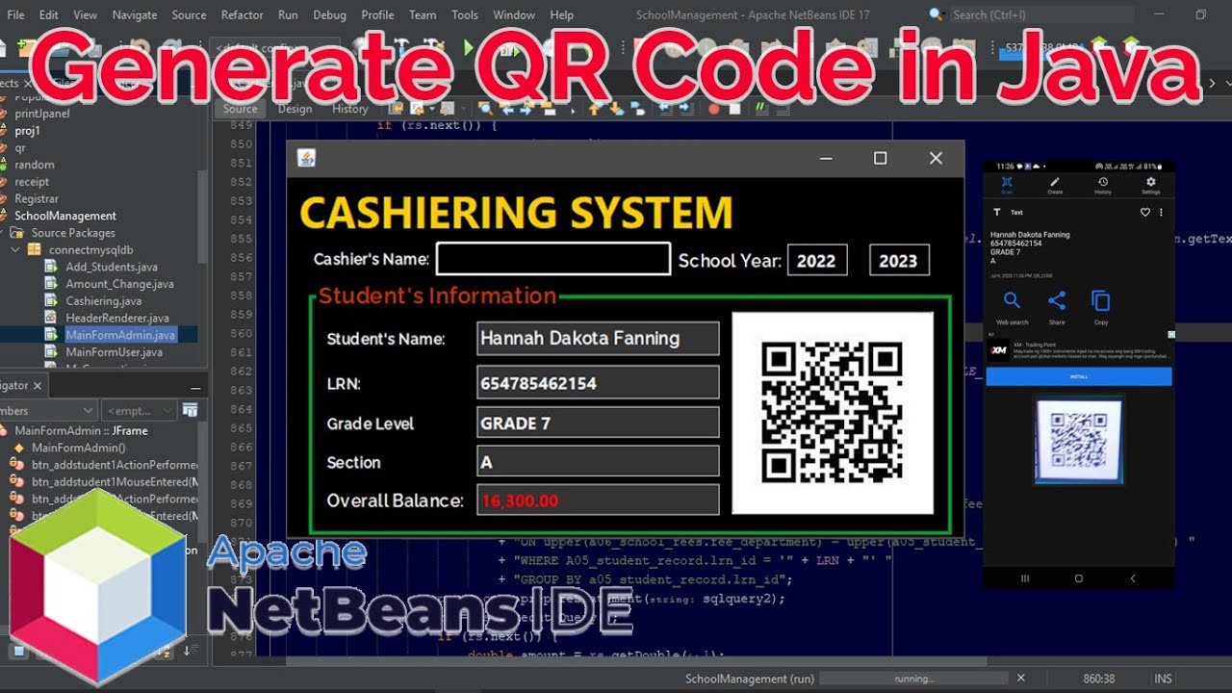Tap the phone Recent apps button

[x=1025, y=578]
